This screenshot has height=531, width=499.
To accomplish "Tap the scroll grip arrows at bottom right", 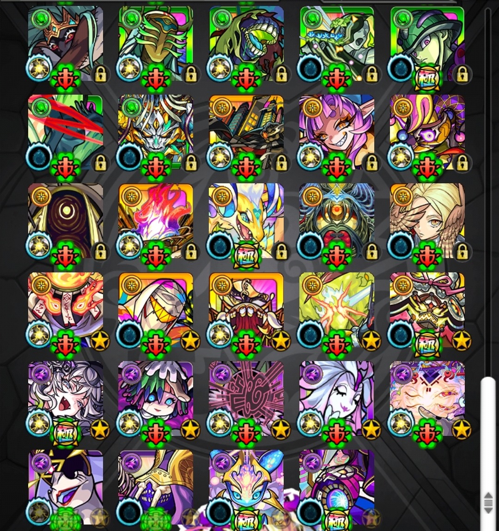I will [x=488, y=502].
